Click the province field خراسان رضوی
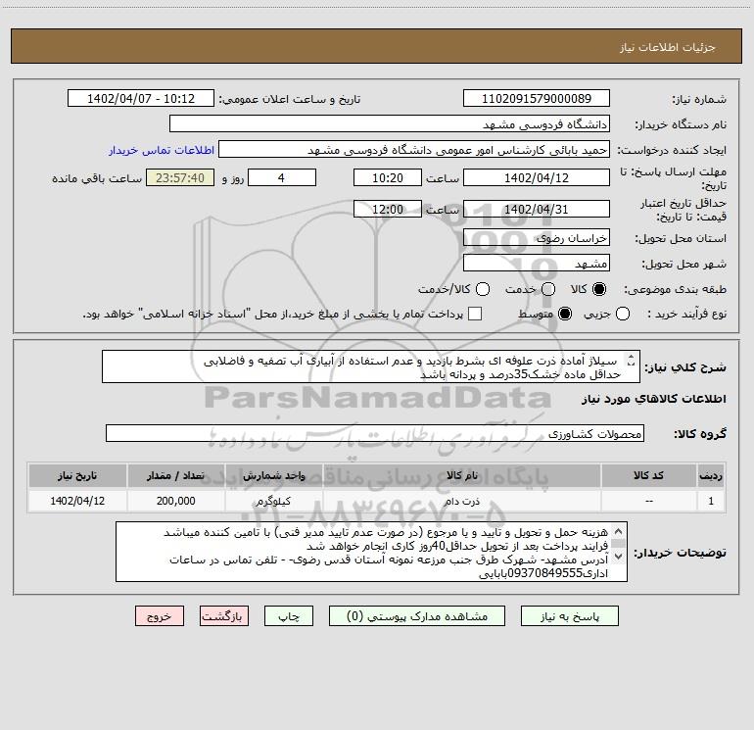The image size is (754, 730). [x=537, y=238]
